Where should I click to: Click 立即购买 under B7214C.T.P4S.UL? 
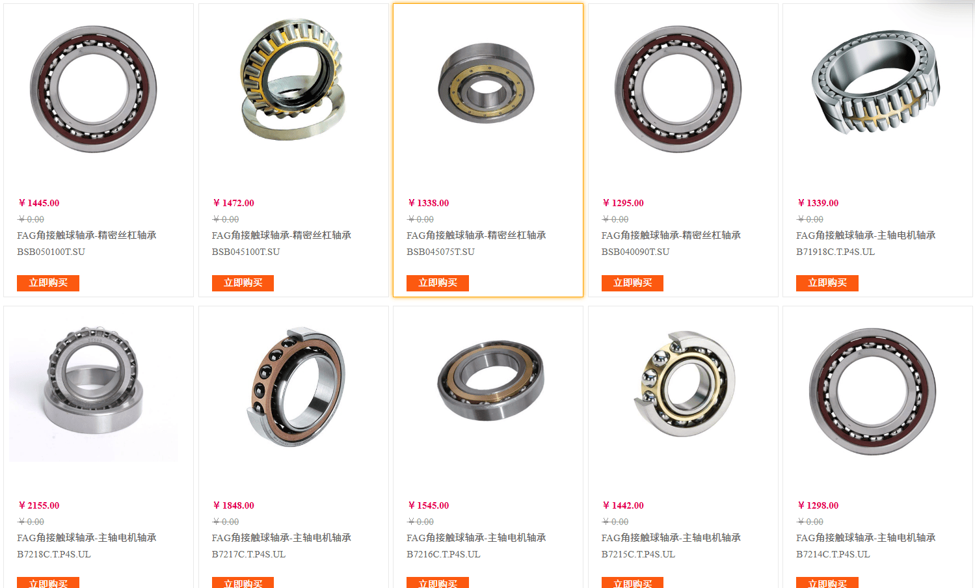click(827, 583)
